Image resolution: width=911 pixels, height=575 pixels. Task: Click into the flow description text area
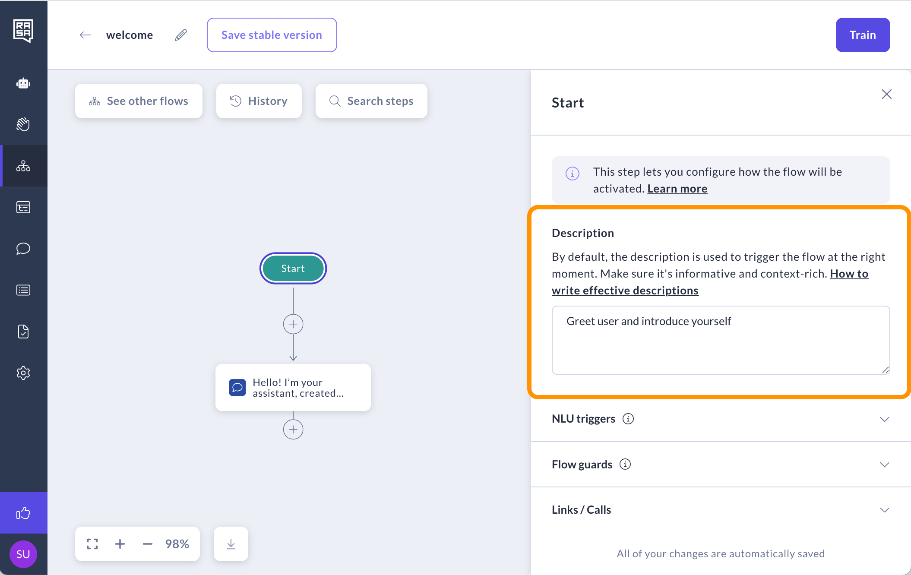720,340
